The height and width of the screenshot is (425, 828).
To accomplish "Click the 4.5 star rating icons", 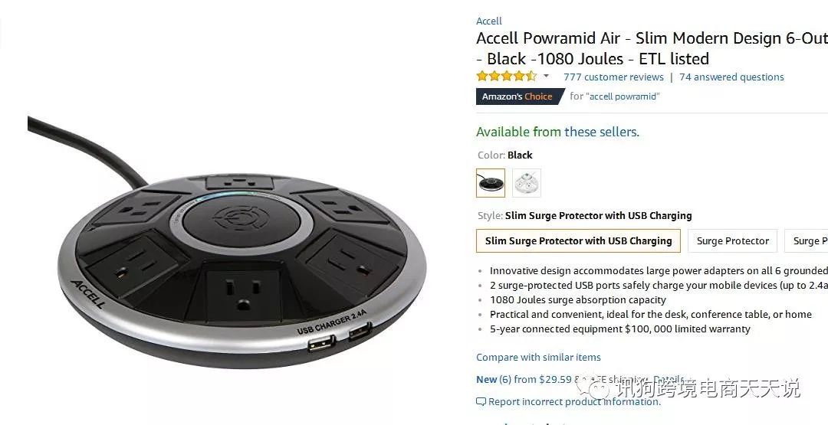I will [x=507, y=77].
